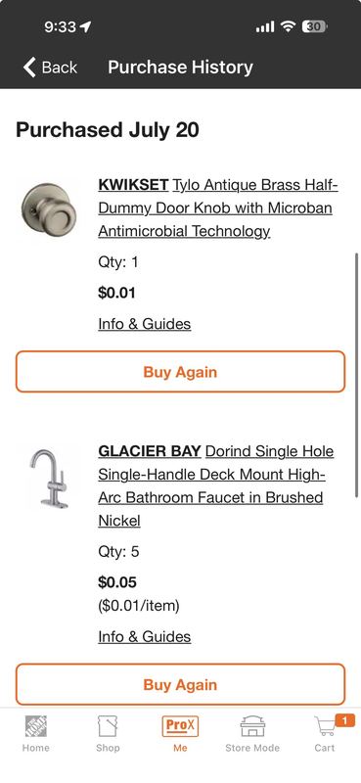Open Info & Guides for the faucet
361x783 pixels.
[144, 637]
